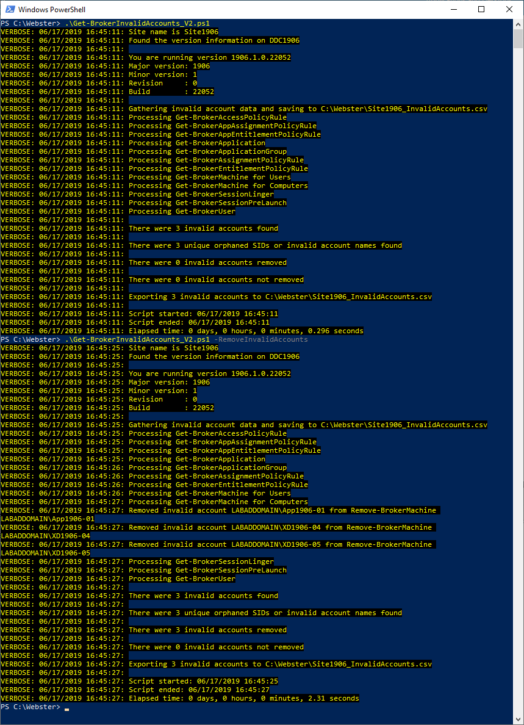
Task: Click 16:45:27 'There were 3 invalid accounts found'
Action: click(203, 596)
